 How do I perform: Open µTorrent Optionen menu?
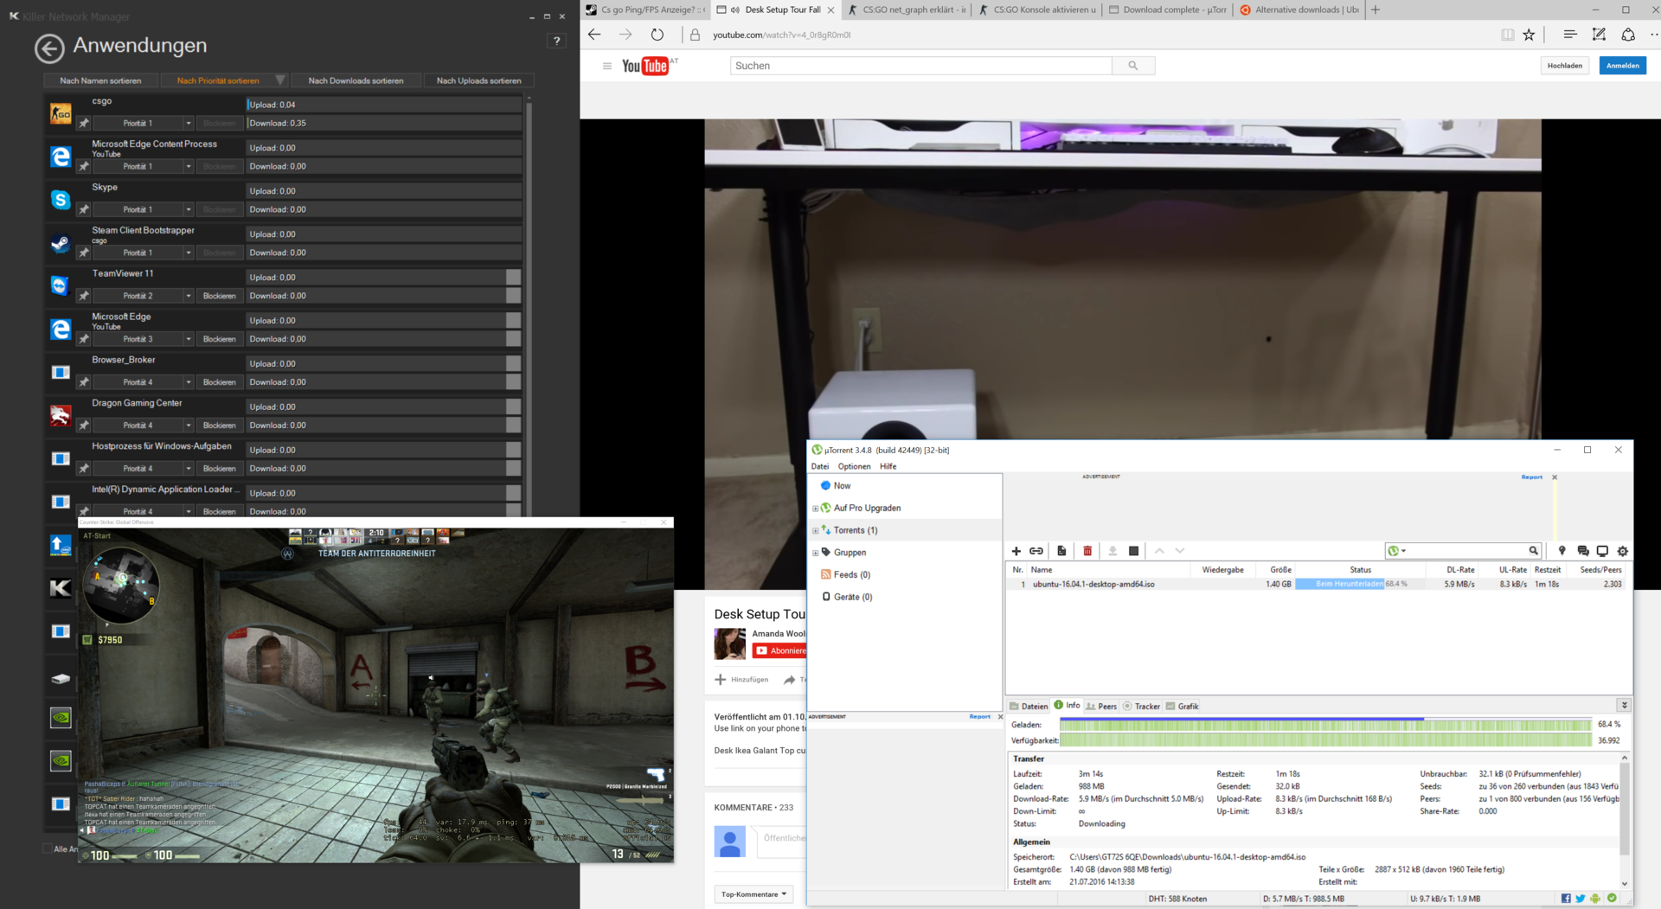(x=854, y=466)
